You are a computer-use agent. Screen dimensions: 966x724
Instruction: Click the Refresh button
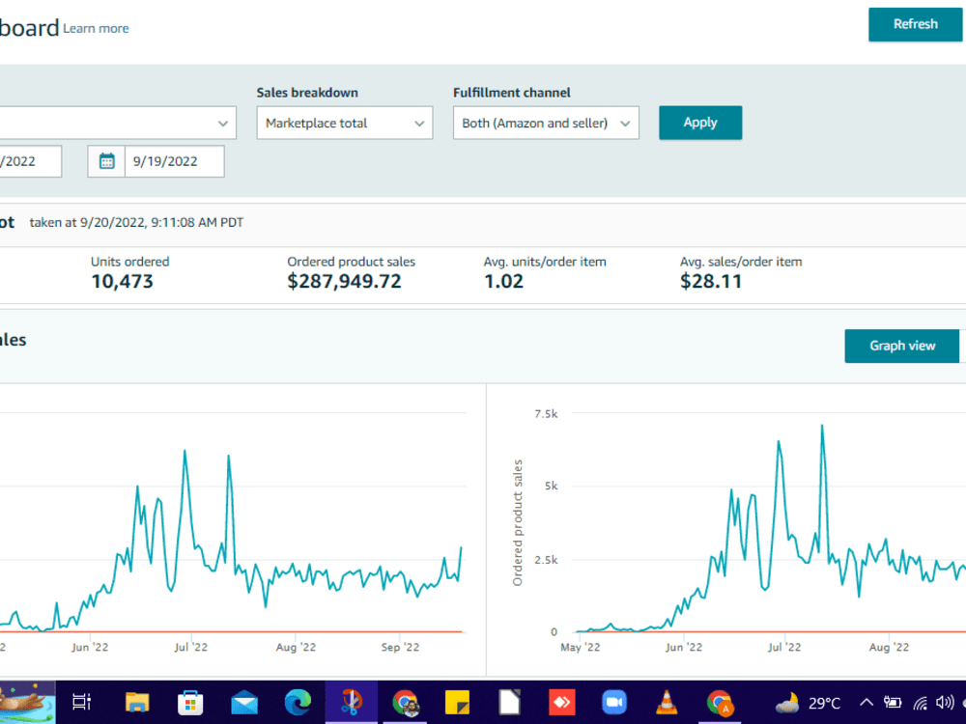(x=916, y=24)
